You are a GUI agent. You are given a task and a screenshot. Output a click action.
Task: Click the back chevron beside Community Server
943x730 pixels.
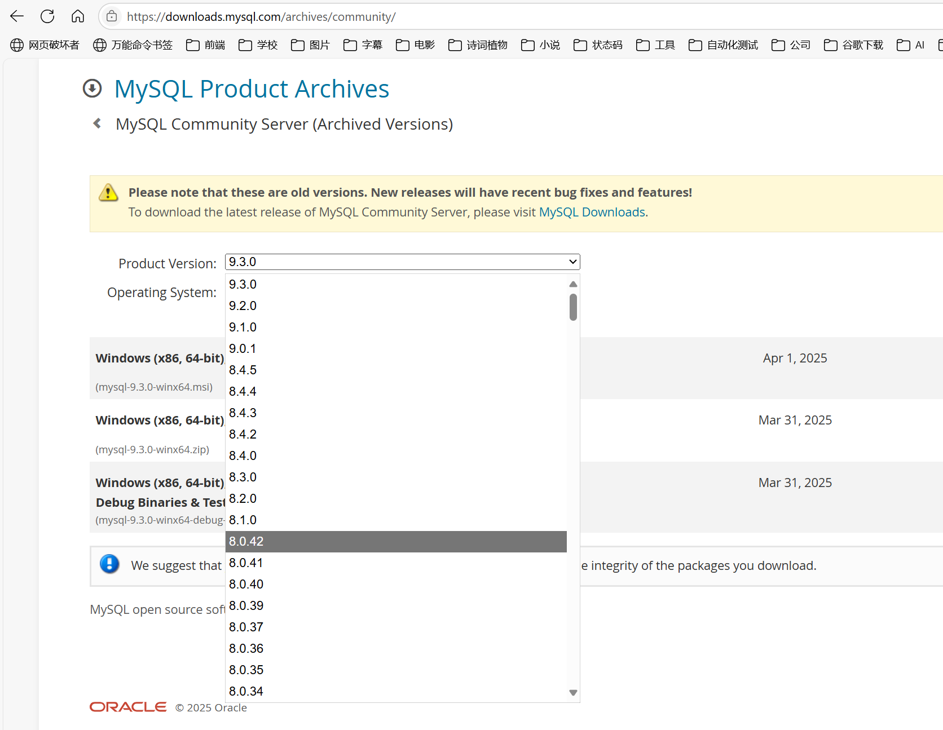click(97, 123)
